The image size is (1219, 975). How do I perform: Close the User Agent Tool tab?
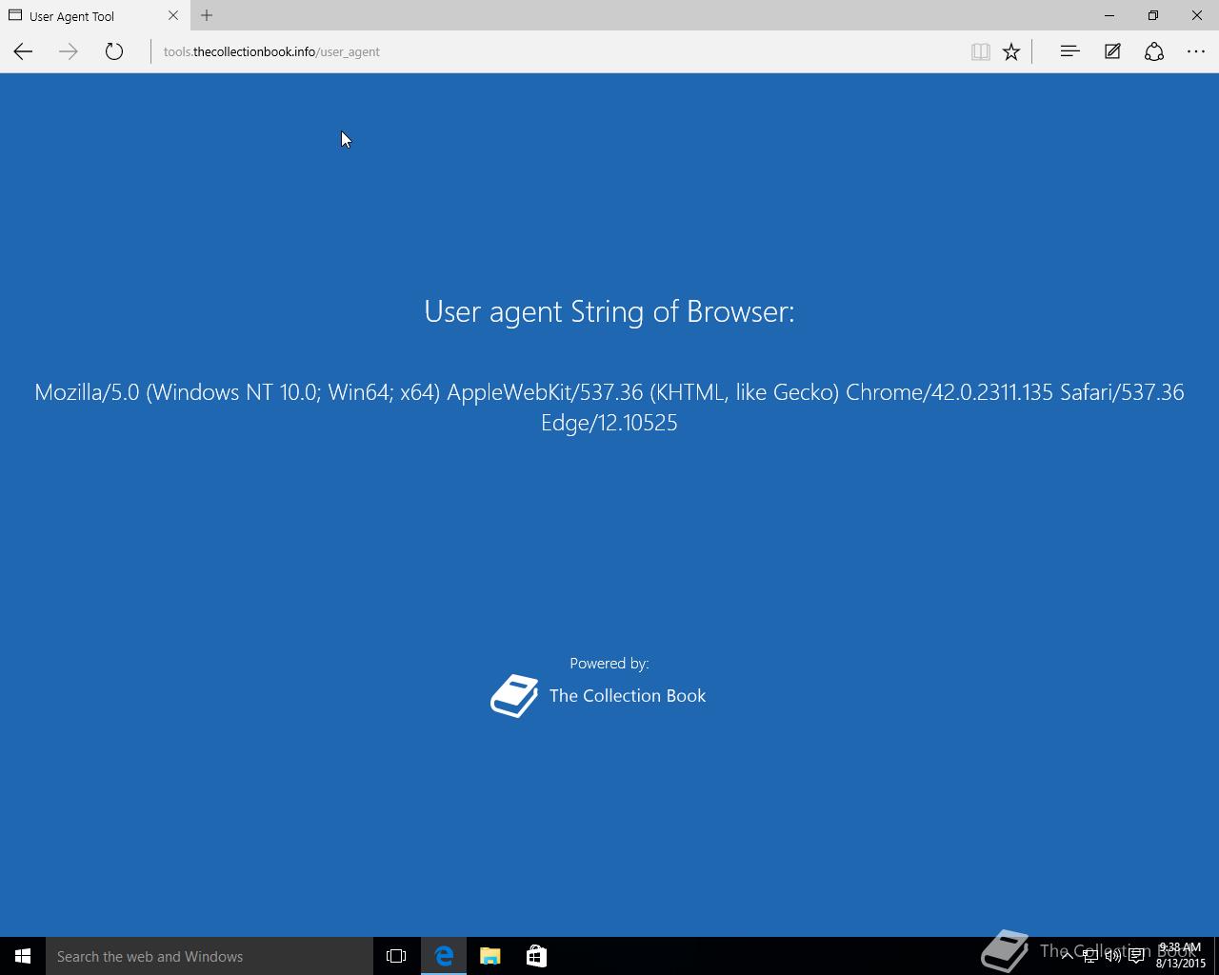(x=173, y=15)
